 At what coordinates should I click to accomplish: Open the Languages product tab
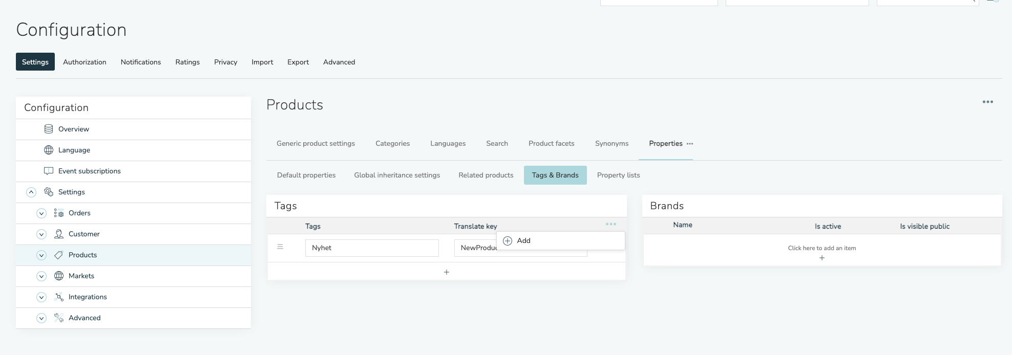(448, 144)
